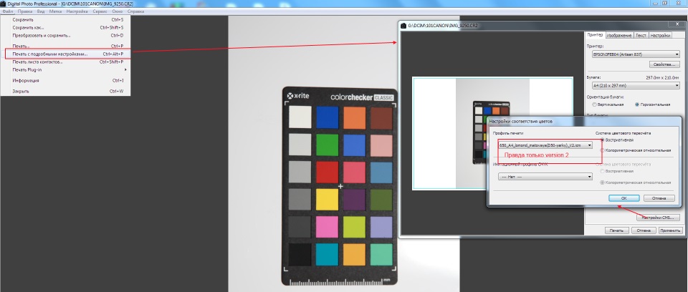The width and height of the screenshot is (688, 292).
Task: Click Отмена at bottom of print window
Action: tap(644, 230)
